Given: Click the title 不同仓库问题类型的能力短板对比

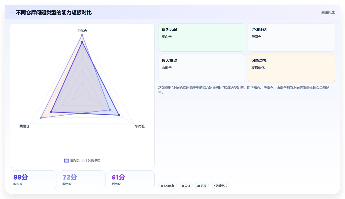Looking at the screenshot, I should click(54, 13).
